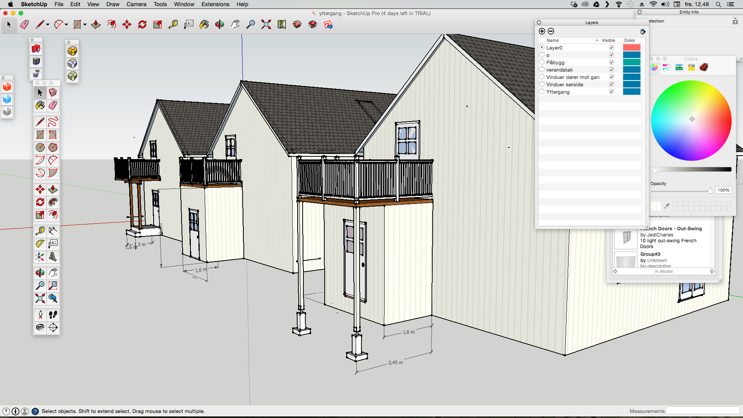The width and height of the screenshot is (743, 418).
Task: Select the Position Camera tool
Action: (x=40, y=315)
